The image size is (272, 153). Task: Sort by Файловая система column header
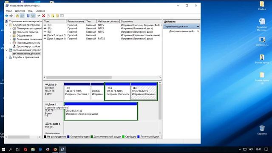(x=108, y=21)
